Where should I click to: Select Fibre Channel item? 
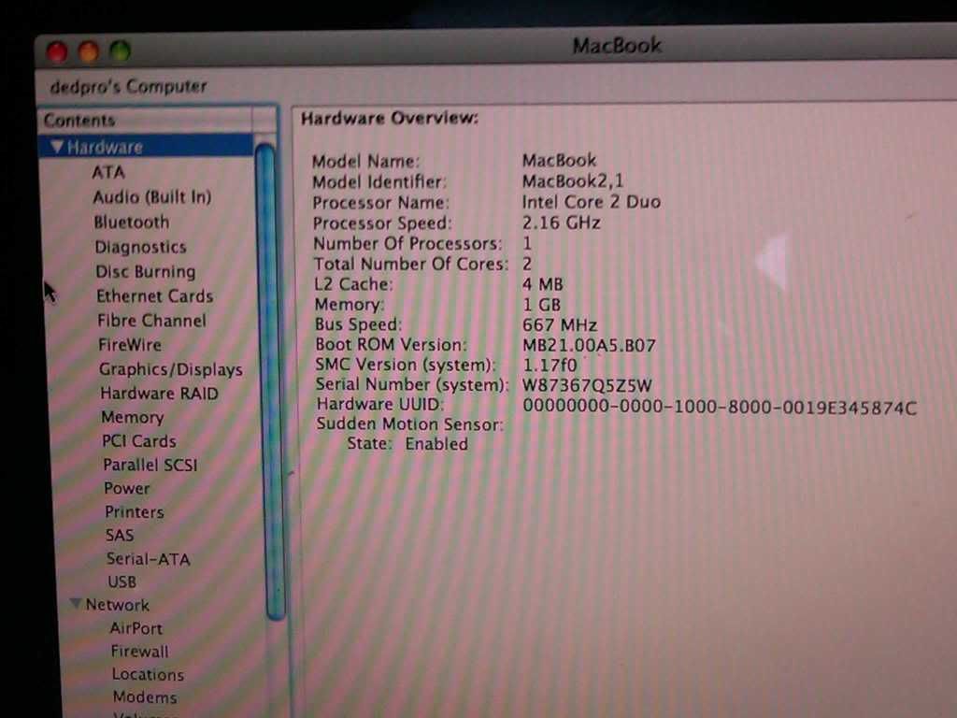tap(151, 321)
